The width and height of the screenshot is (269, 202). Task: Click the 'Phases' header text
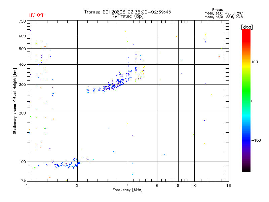218,10
